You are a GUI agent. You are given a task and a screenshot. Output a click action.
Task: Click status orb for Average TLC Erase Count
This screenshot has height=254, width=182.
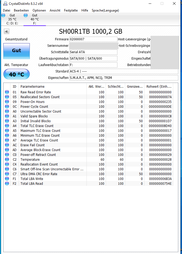[7, 140]
